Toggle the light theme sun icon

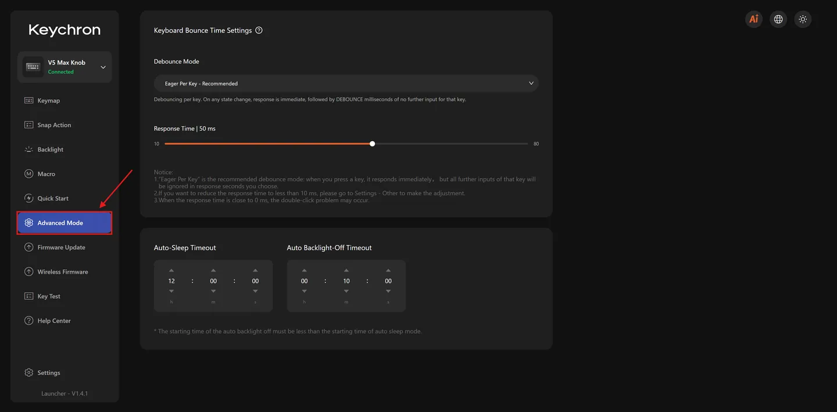click(803, 19)
